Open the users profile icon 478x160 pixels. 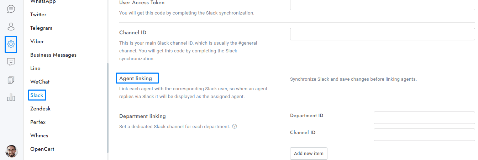11,27
